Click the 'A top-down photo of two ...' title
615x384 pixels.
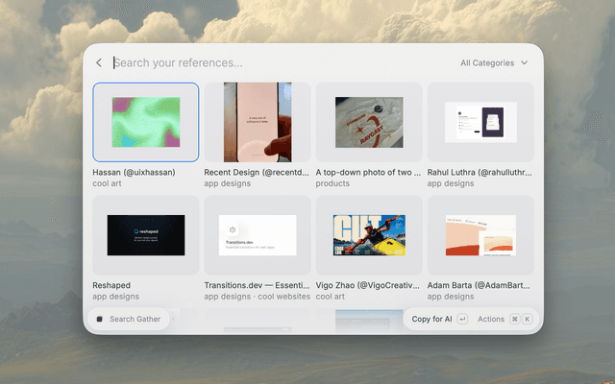pyautogui.click(x=368, y=173)
